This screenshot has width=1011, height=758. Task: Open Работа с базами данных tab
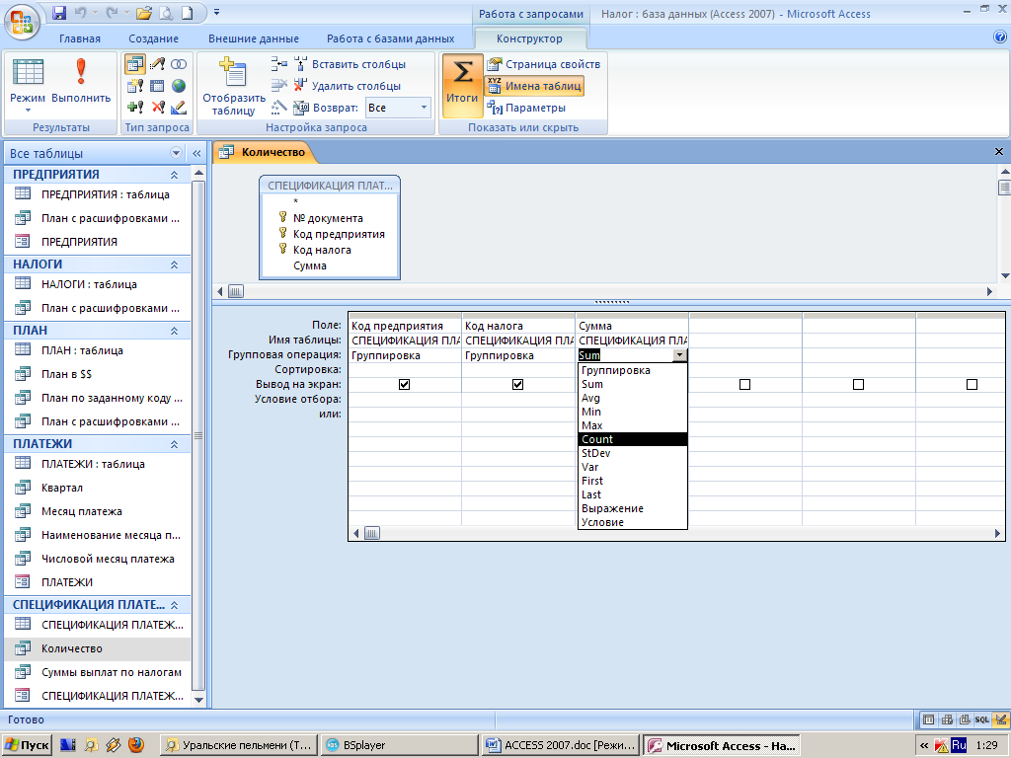(390, 38)
